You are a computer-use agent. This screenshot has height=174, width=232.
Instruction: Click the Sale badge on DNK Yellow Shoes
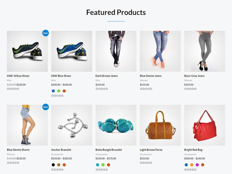46,33
